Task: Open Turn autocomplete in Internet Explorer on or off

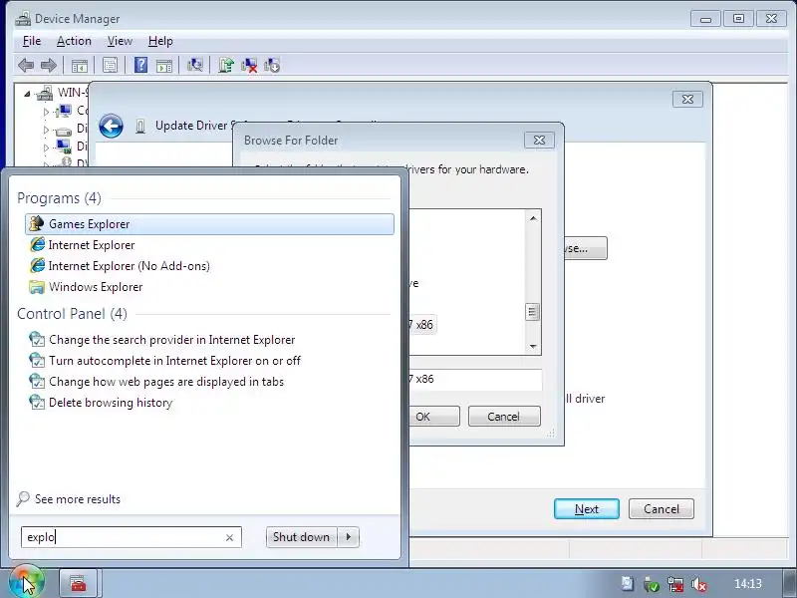Action: (209, 361)
